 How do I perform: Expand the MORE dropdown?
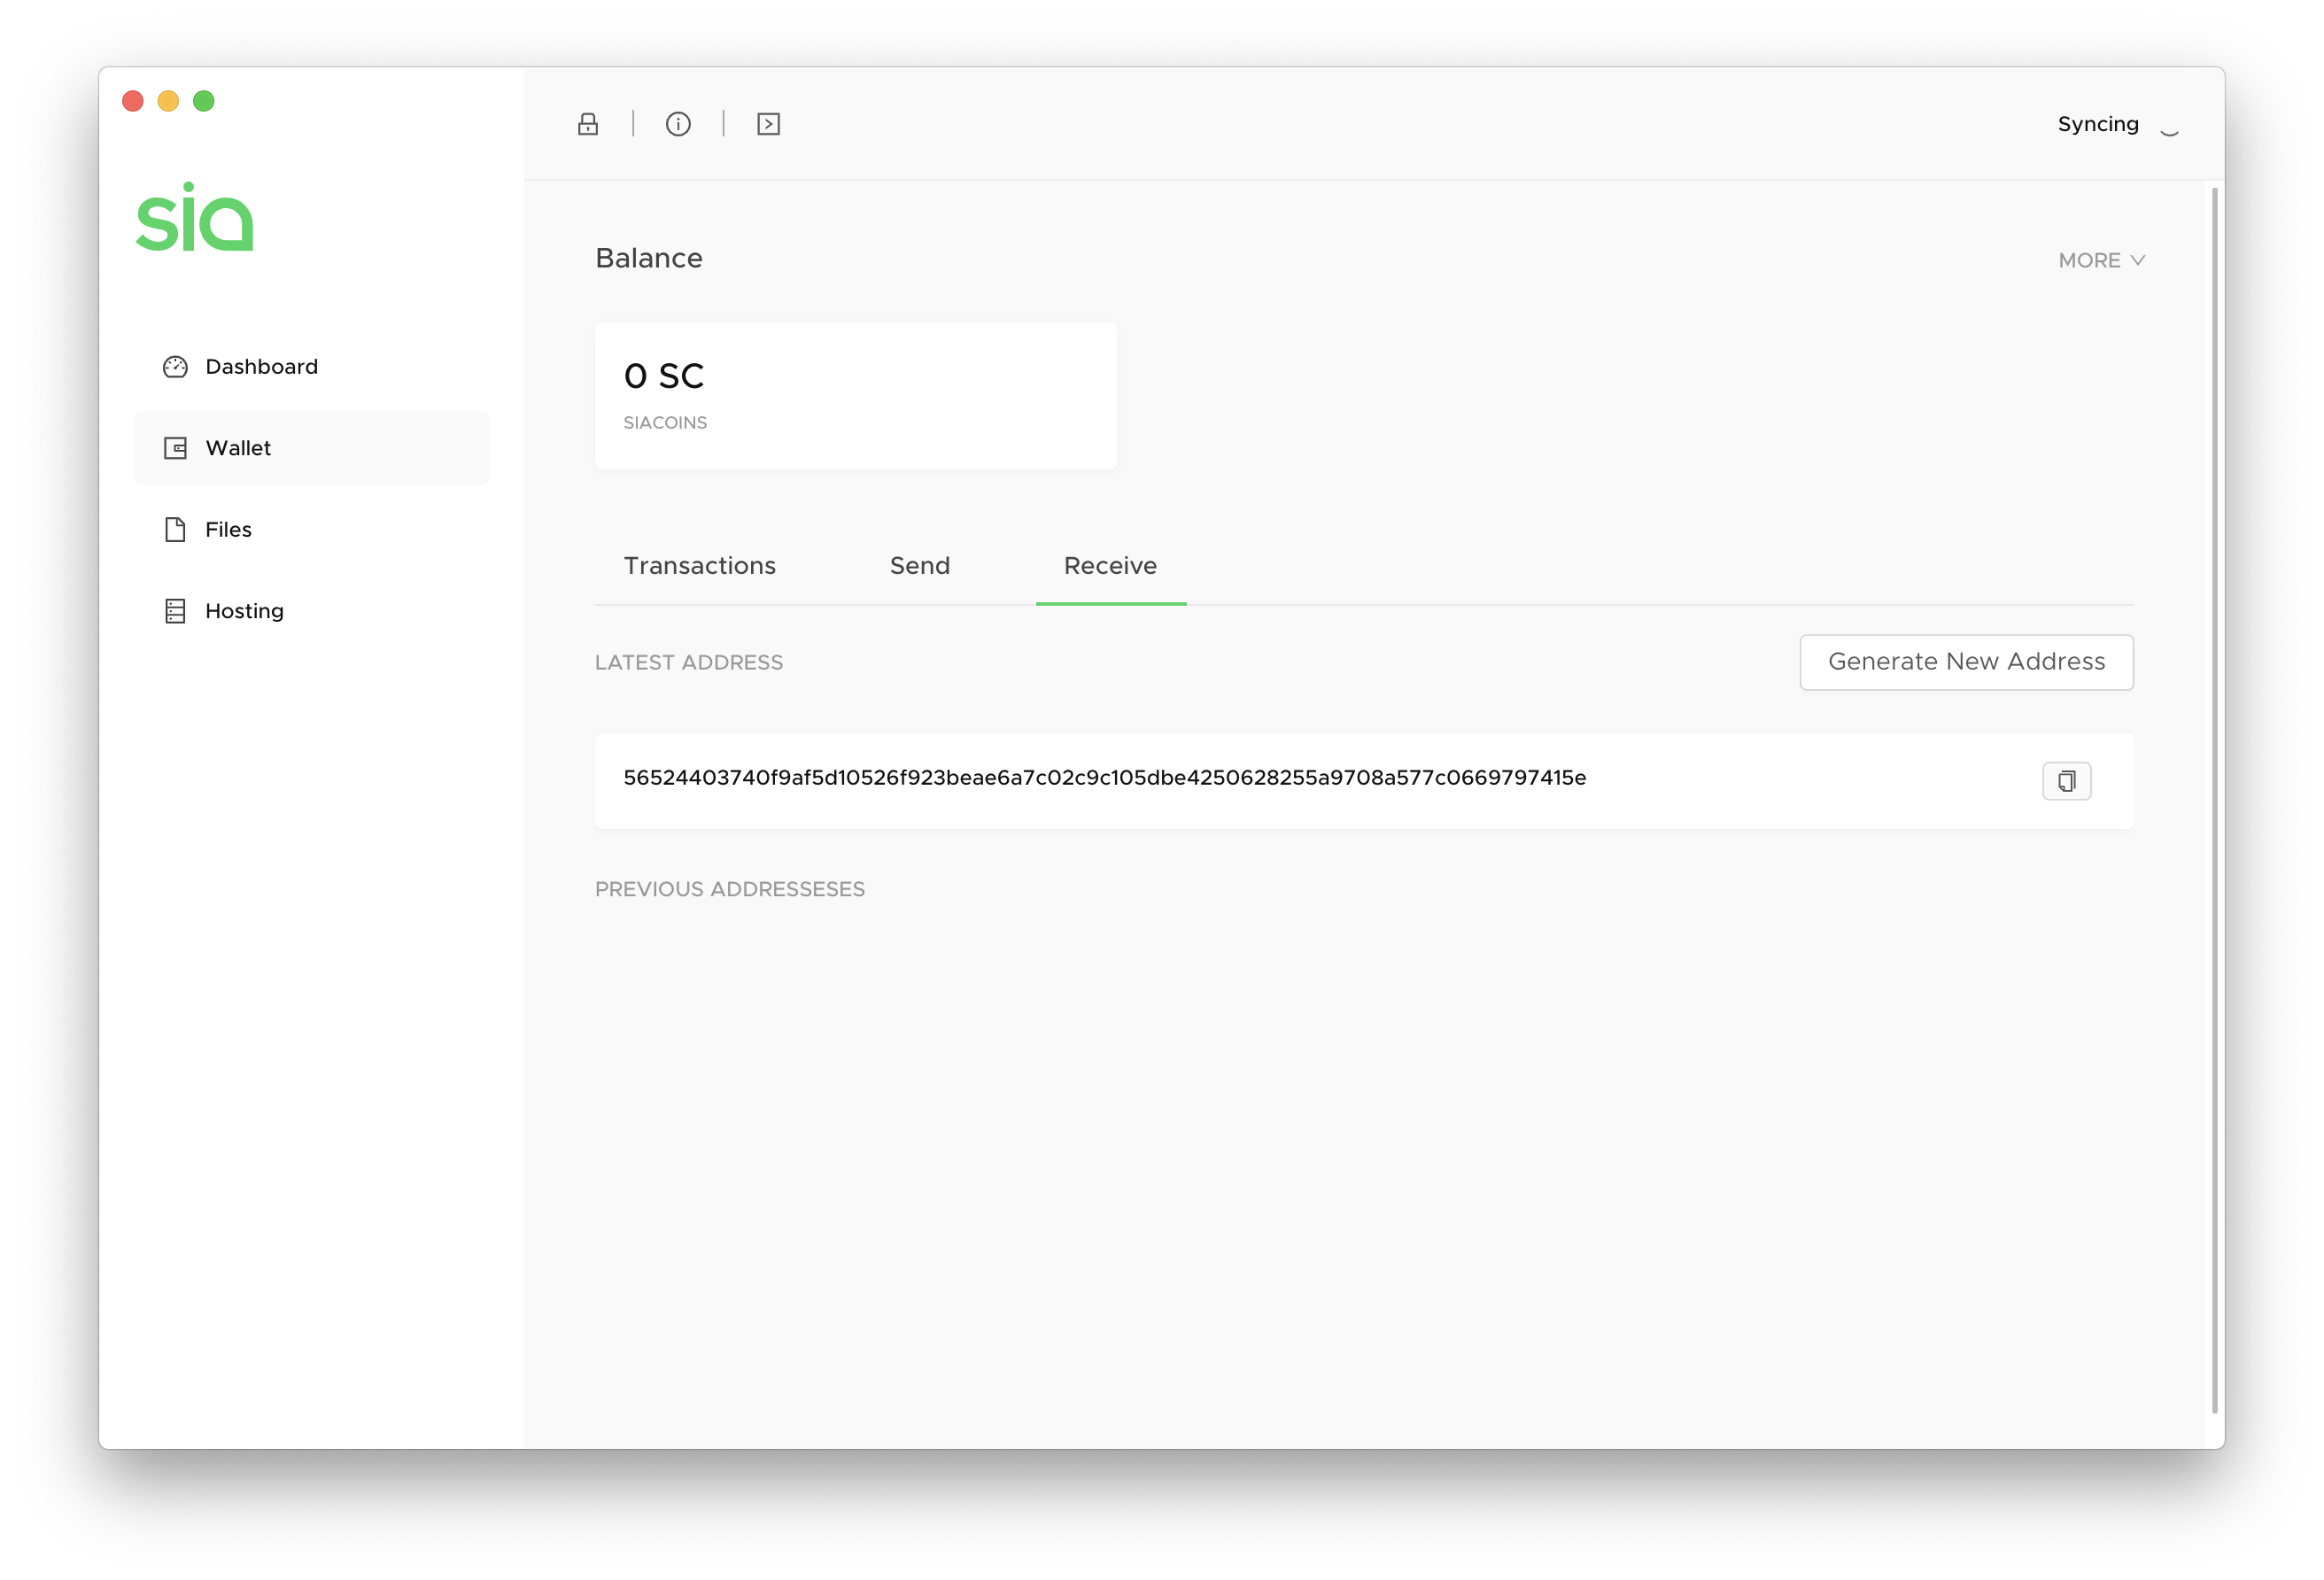click(x=2101, y=260)
